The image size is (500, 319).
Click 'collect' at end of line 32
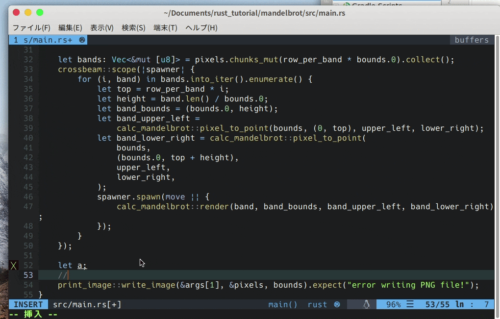(x=423, y=60)
